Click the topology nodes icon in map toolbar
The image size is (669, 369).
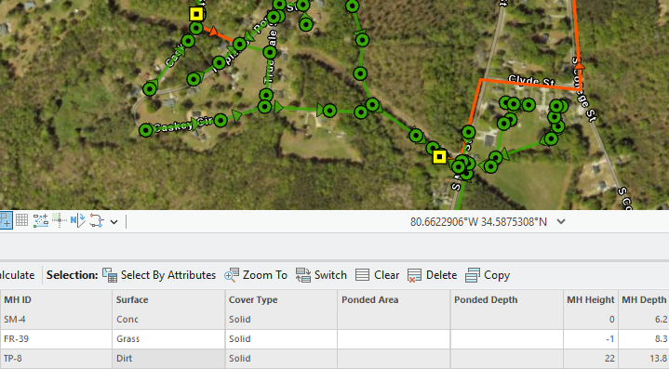tap(97, 220)
